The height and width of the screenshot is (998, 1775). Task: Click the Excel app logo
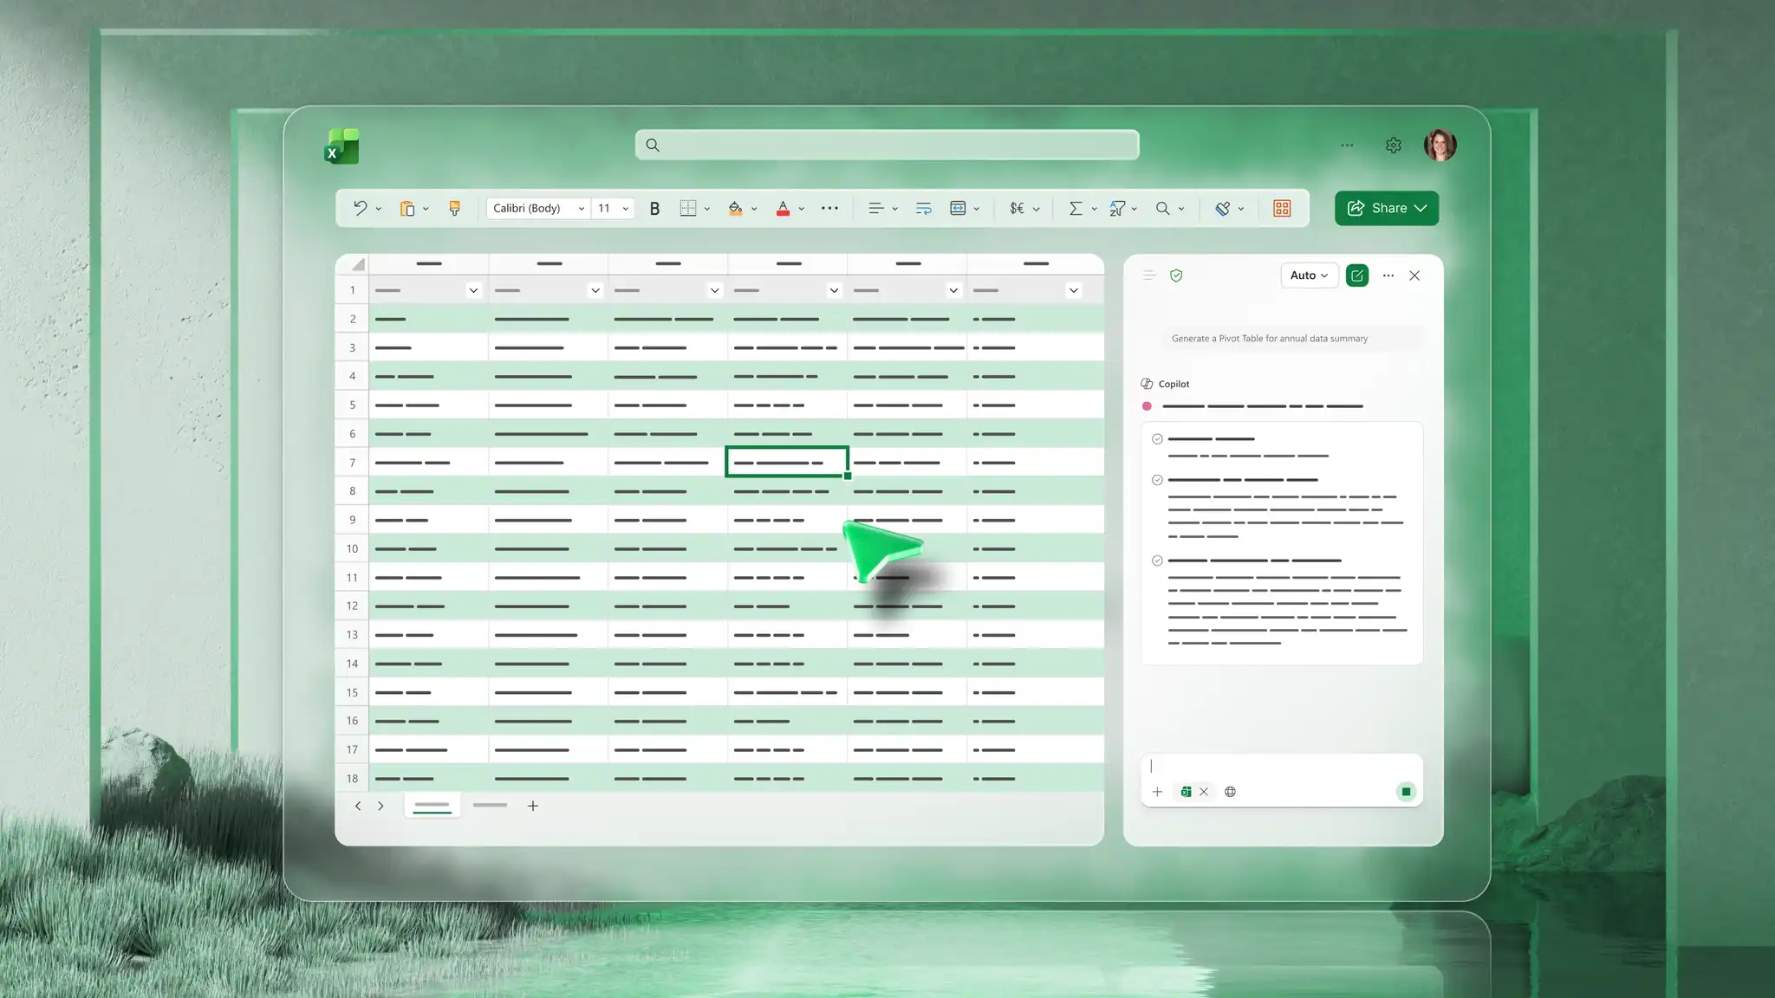click(341, 146)
